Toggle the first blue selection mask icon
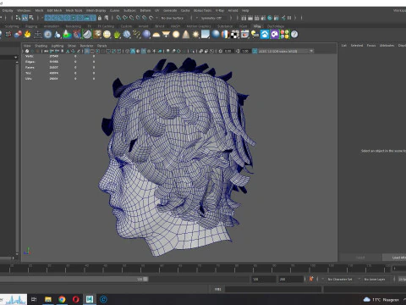Image resolution: width=406 pixels, height=305 pixels. tap(48, 18)
